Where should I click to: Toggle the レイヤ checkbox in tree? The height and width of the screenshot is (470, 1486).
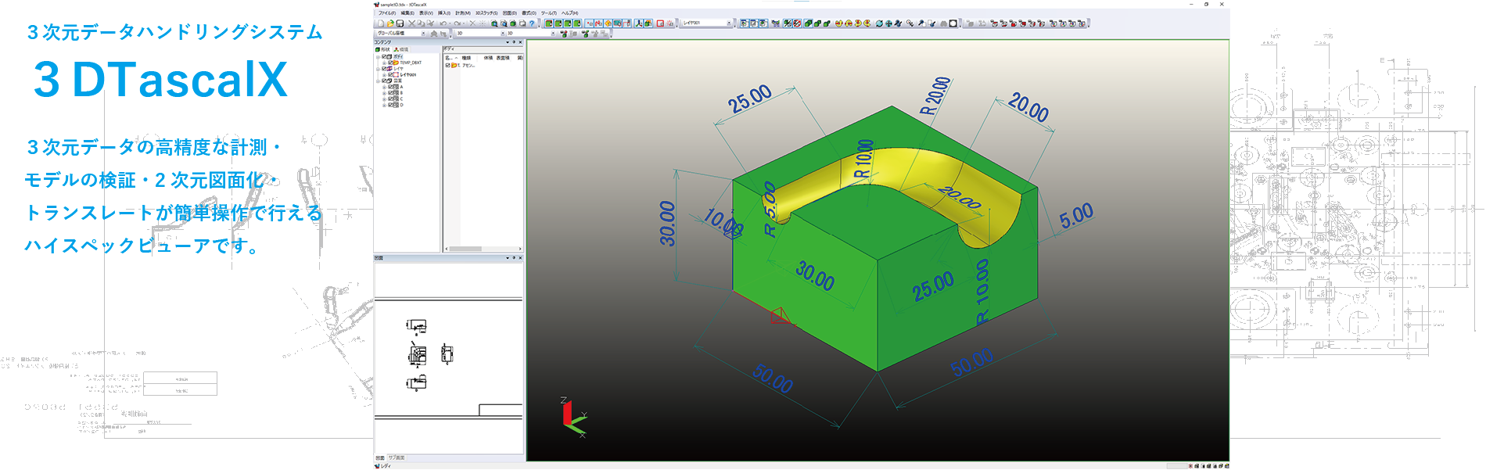click(384, 69)
